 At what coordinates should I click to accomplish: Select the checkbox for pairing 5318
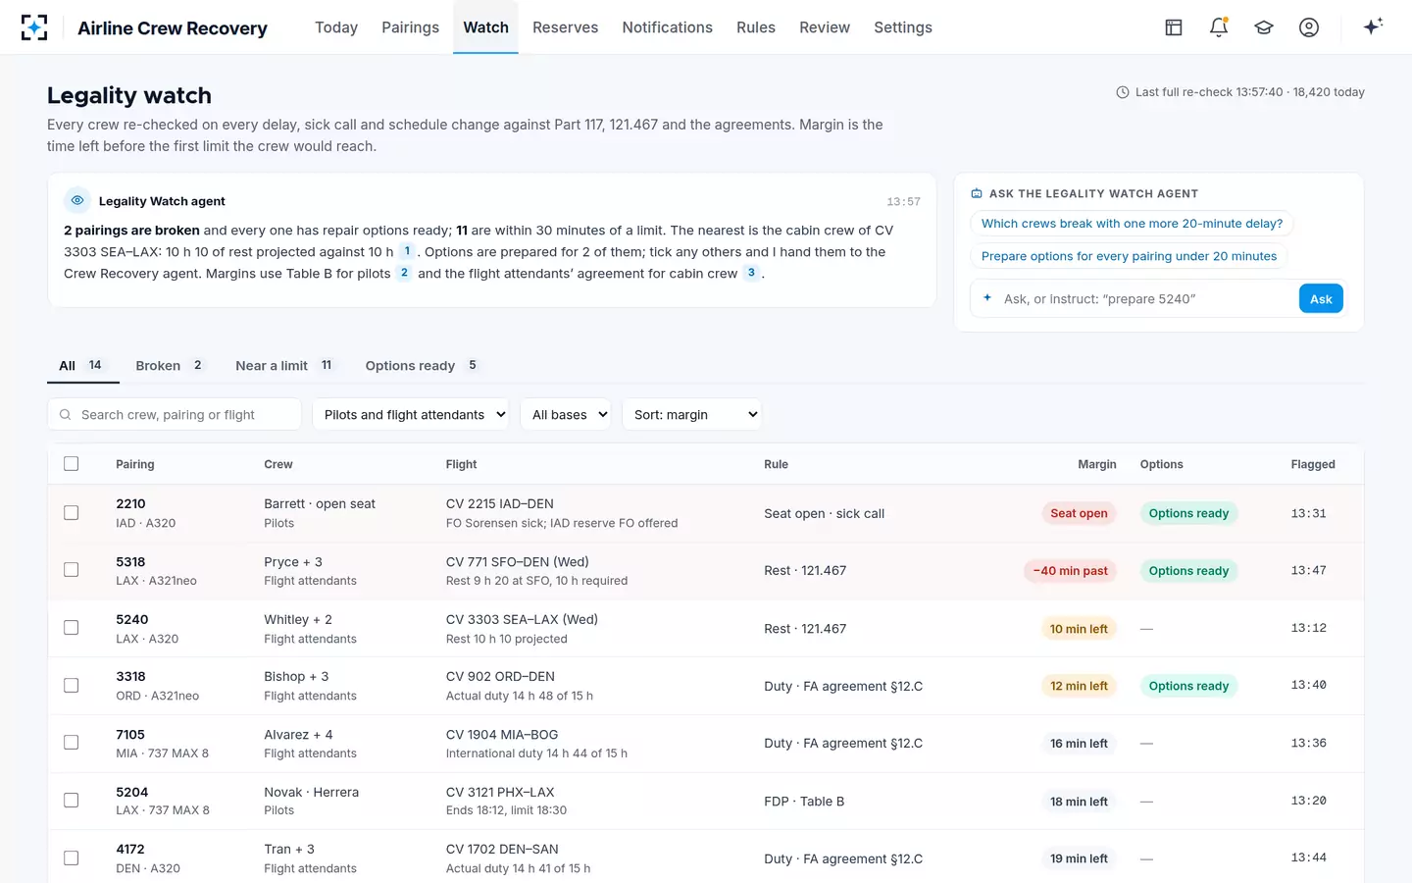point(72,570)
